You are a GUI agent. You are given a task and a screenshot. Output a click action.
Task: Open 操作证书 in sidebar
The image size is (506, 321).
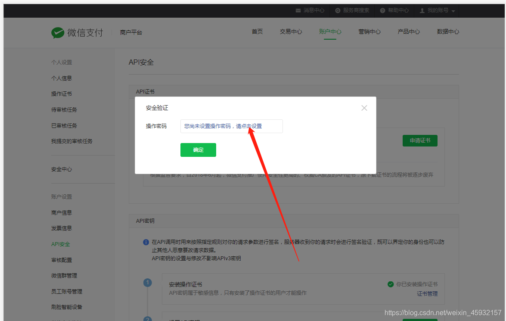click(x=61, y=93)
